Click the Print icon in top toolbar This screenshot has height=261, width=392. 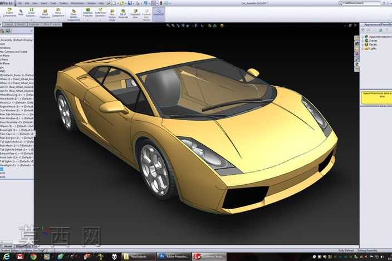pos(138,3)
